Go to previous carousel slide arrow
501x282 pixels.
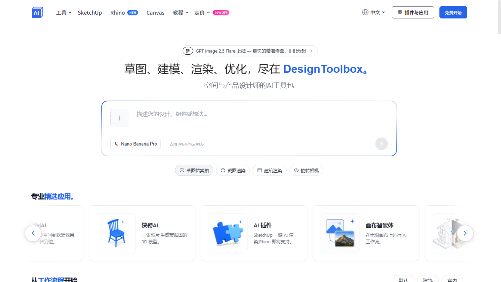coord(33,233)
